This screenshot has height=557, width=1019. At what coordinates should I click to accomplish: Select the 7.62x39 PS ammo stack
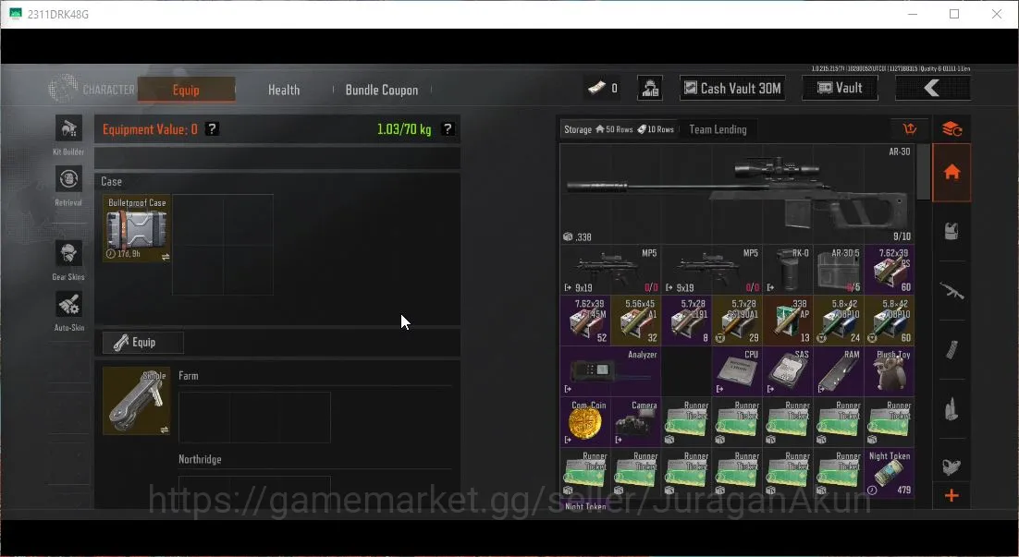[890, 270]
